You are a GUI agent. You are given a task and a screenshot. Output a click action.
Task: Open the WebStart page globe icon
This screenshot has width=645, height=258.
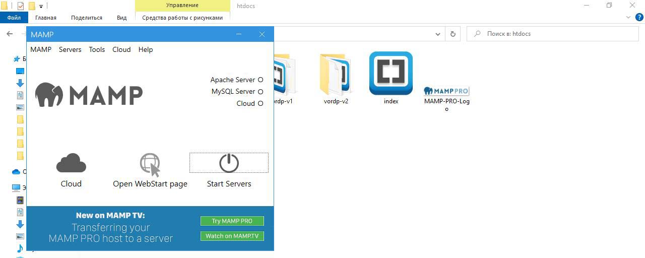click(150, 165)
